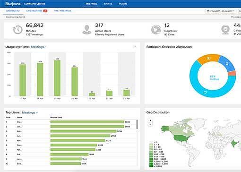Image resolution: width=241 pixels, height=172 pixels.
Task: Switch to Past Meetings sub-tab
Action: click(x=62, y=11)
